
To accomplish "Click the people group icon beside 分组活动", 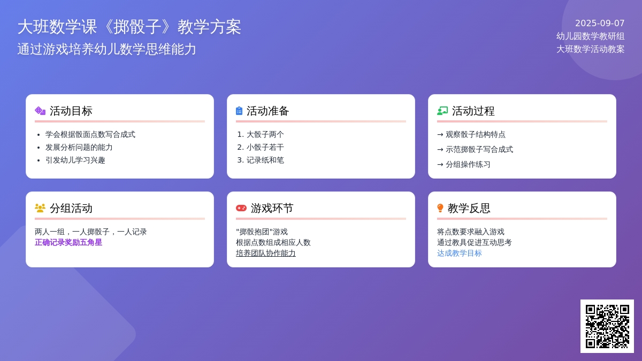I will pos(40,208).
